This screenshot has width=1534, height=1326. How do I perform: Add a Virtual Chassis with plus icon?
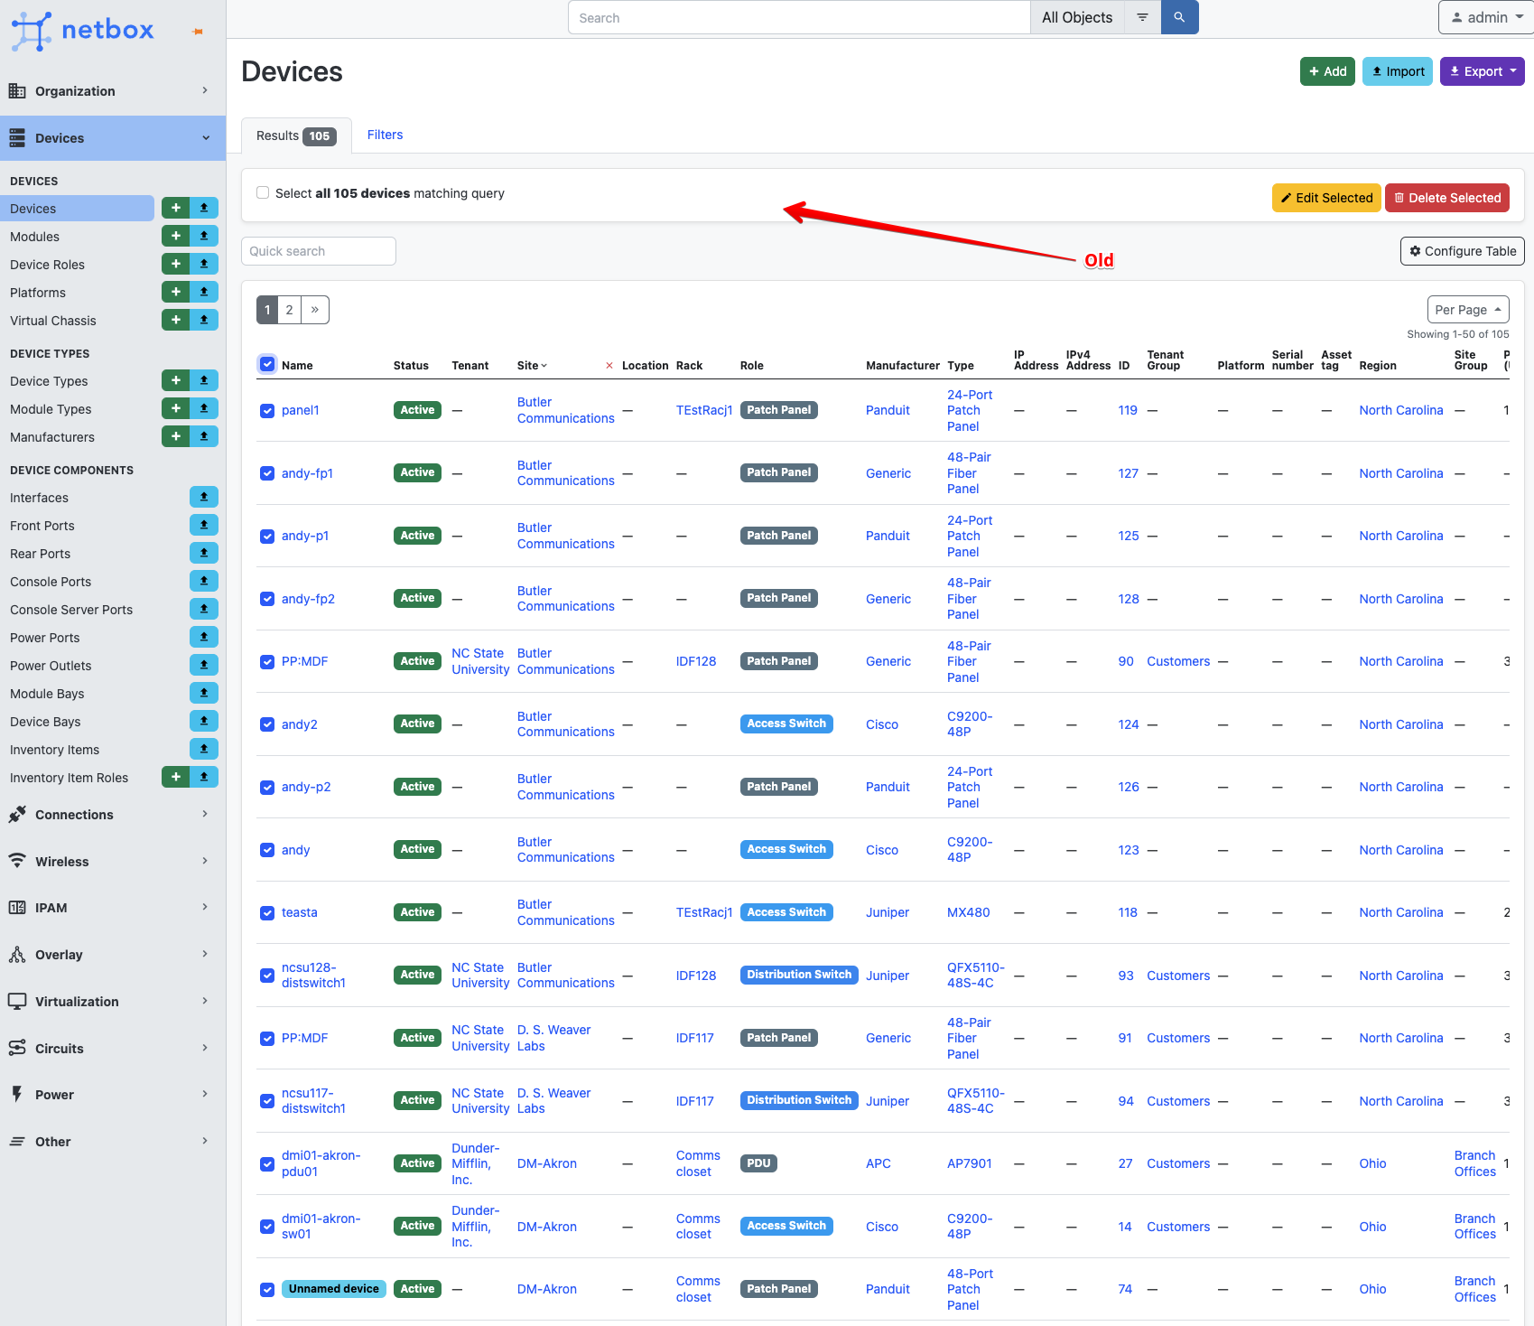point(175,321)
